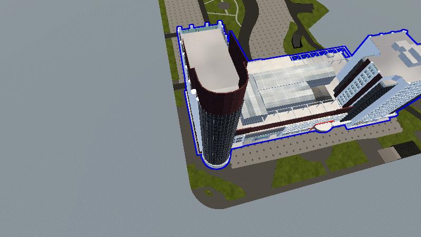Select the red semicircular entrance canopy
This screenshot has height=237, width=421.
pyautogui.click(x=323, y=125)
